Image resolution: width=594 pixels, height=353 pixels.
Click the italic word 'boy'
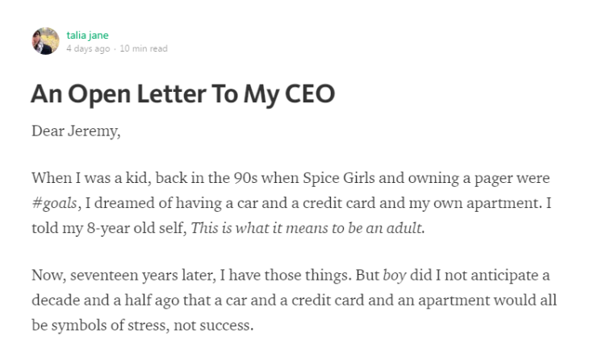tap(395, 276)
